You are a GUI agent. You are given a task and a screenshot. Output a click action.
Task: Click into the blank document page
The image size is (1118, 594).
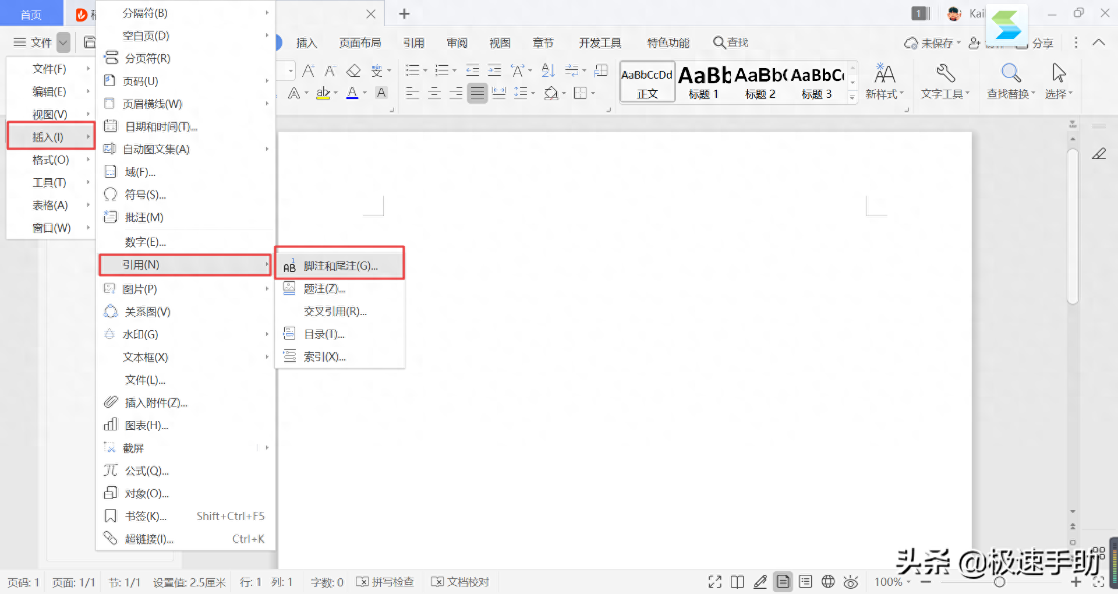pos(625,349)
